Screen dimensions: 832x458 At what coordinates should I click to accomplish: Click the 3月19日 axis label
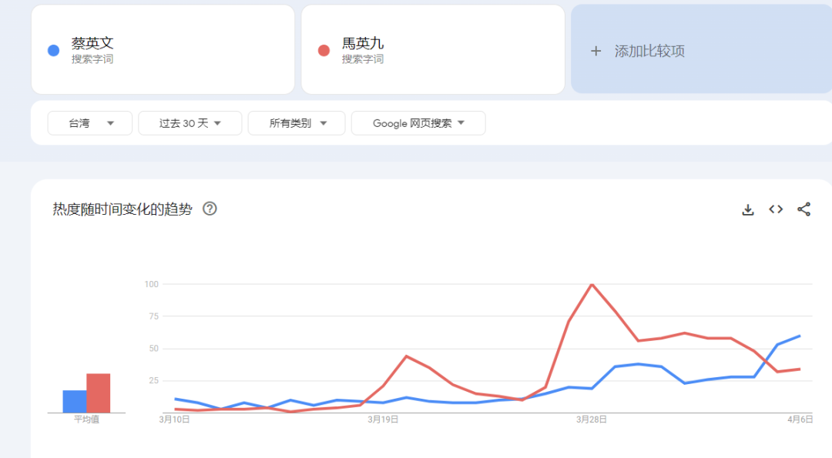tap(383, 420)
